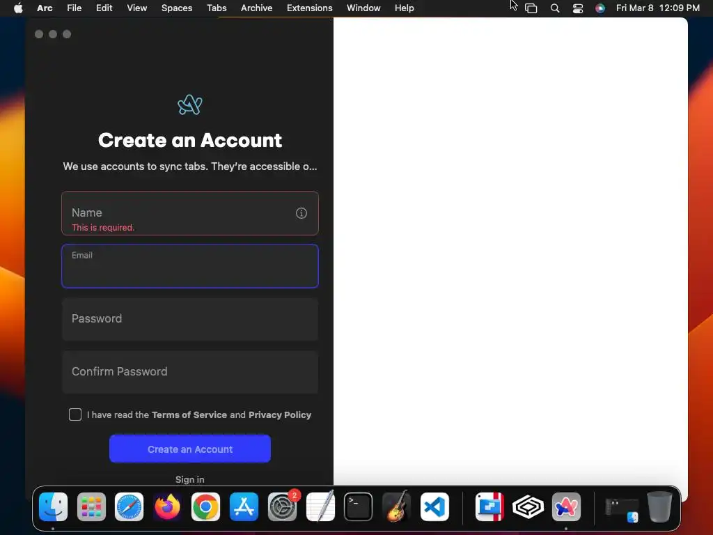Click the 'We use accounts to sync tabs' description
Image resolution: width=713 pixels, height=535 pixels.
click(190, 166)
